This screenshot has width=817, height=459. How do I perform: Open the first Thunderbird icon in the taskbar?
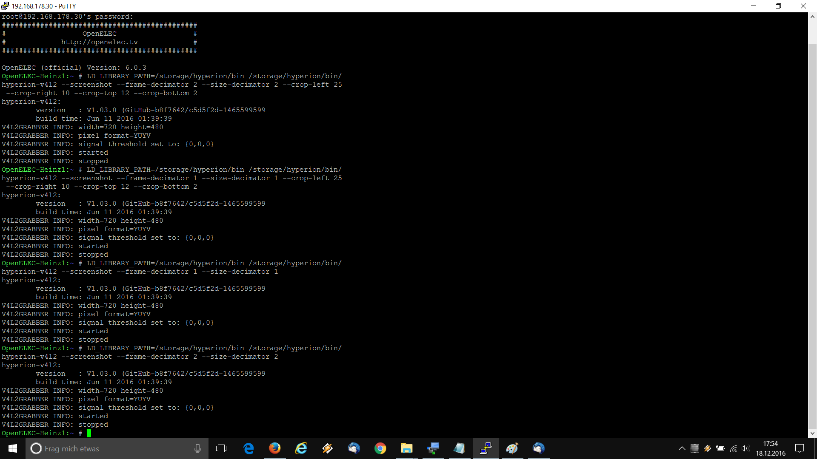pyautogui.click(x=354, y=448)
